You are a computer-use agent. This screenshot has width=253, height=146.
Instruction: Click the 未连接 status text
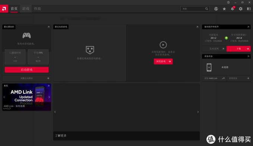225,67
